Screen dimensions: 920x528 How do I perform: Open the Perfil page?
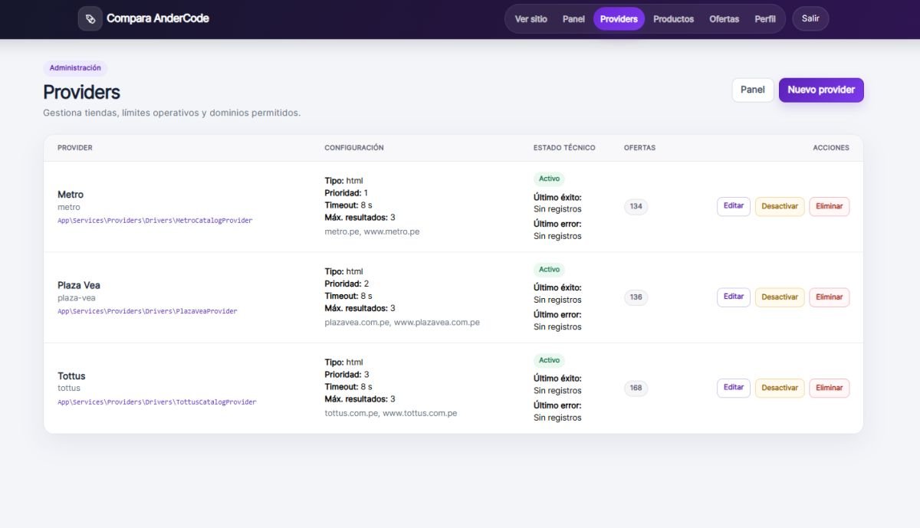point(765,19)
